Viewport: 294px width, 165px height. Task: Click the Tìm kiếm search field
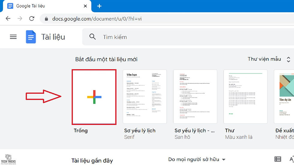[188, 37]
